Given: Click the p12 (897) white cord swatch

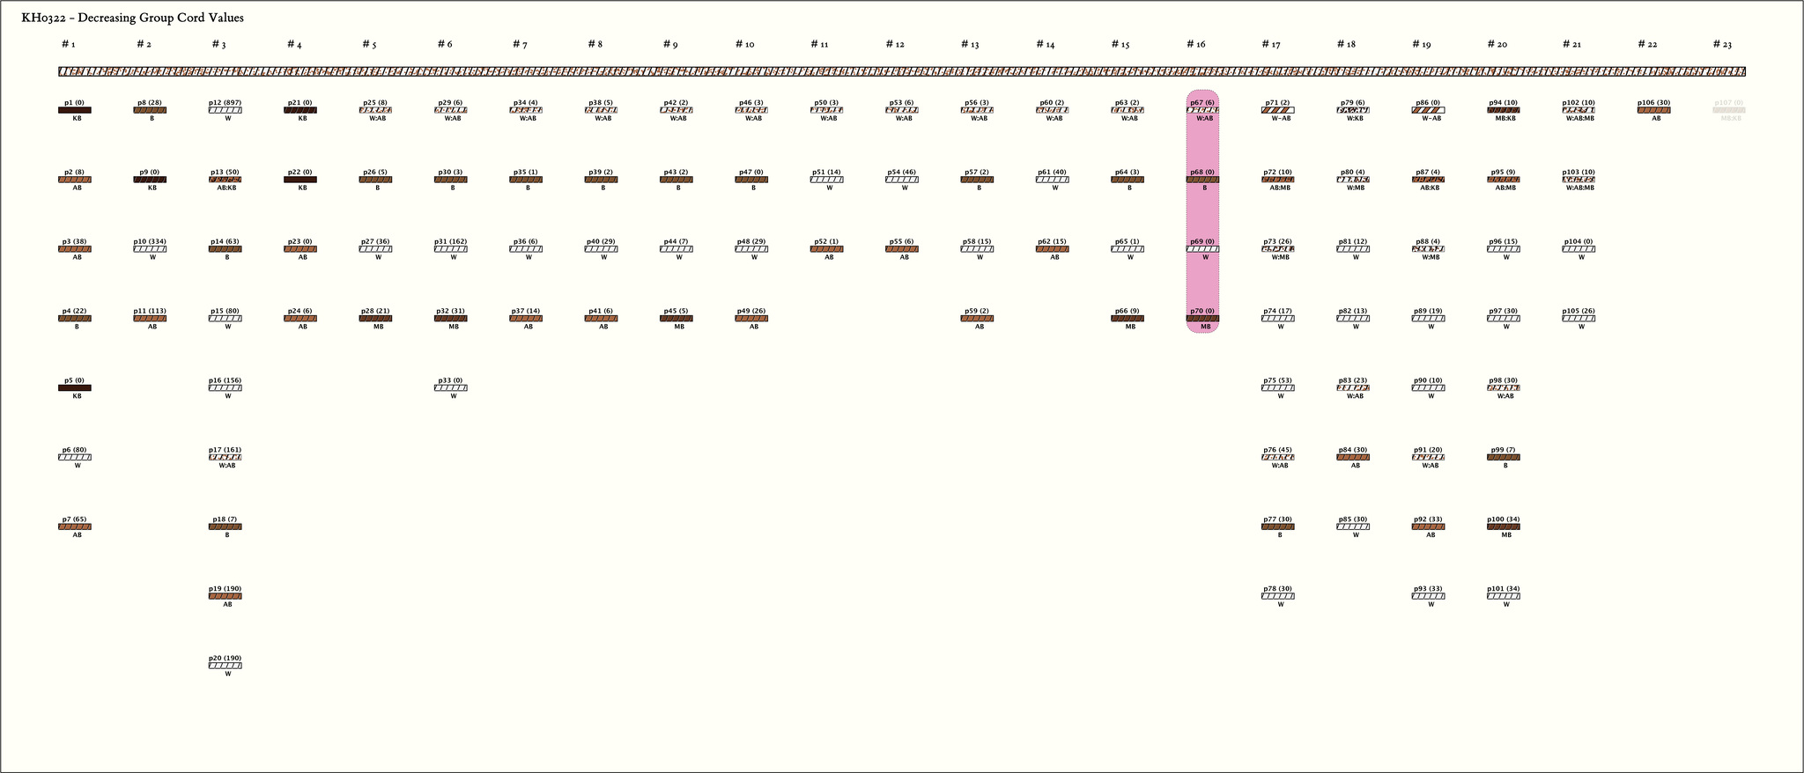Looking at the screenshot, I should 225,110.
